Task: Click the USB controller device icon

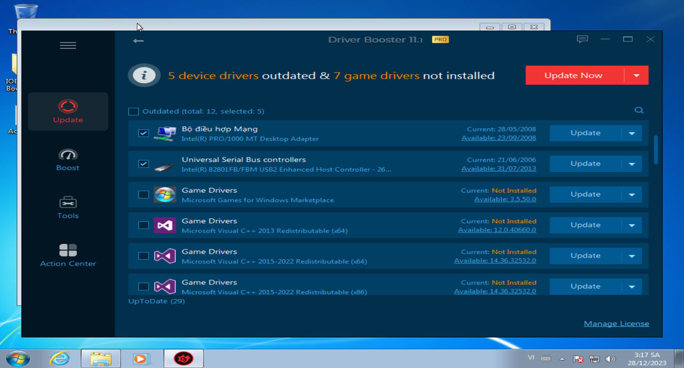Action: click(x=165, y=167)
